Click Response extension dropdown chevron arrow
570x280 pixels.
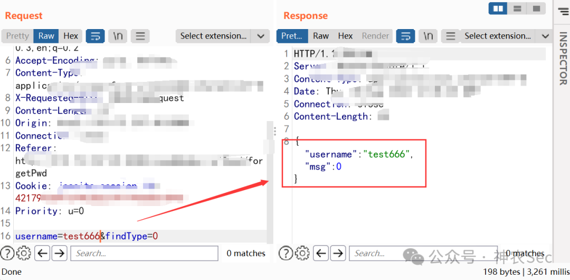point(545,36)
